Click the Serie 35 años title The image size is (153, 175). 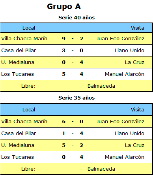[x=76, y=98]
